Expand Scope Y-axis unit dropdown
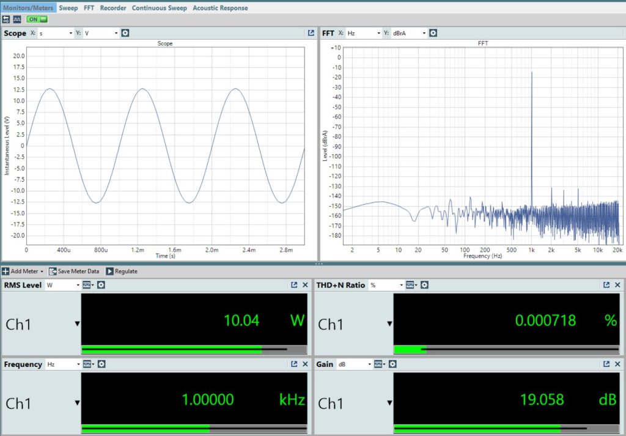This screenshot has height=436, width=626. [101, 33]
